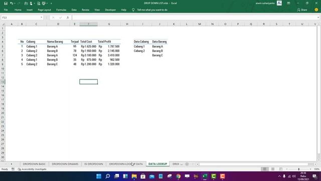Viewport: 321px width, 181px height.
Task: Switch to the Home ribbon tab
Action: click(x=18, y=10)
